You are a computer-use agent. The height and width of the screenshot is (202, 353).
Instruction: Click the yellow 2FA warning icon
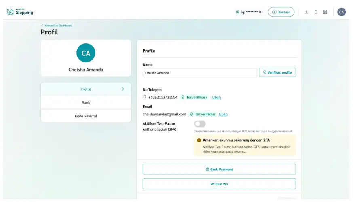[199, 140]
